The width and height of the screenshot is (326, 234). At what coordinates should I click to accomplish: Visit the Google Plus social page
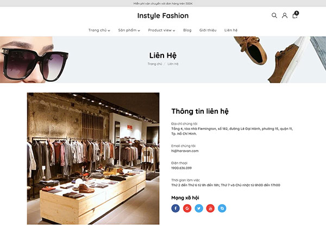(187, 209)
